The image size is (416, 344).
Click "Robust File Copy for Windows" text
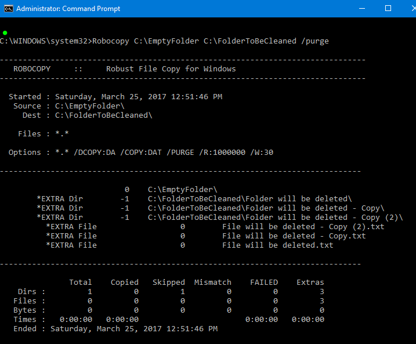click(171, 69)
